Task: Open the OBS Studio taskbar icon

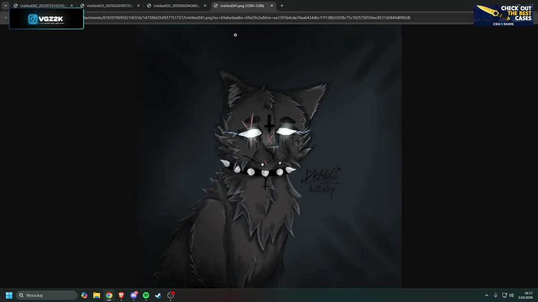Action: [171, 295]
